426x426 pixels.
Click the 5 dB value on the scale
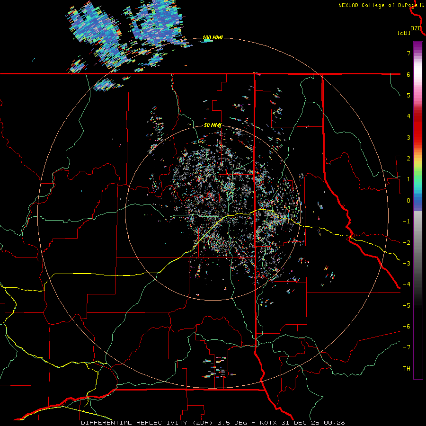click(408, 95)
